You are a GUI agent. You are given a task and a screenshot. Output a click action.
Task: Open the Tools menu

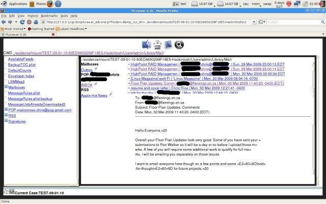click(x=64, y=16)
